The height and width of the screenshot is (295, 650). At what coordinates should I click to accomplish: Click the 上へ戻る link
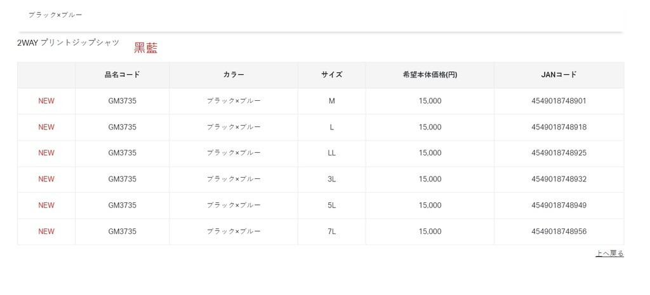click(x=609, y=254)
